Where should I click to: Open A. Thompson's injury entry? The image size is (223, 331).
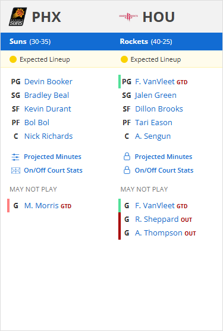[x=158, y=233]
